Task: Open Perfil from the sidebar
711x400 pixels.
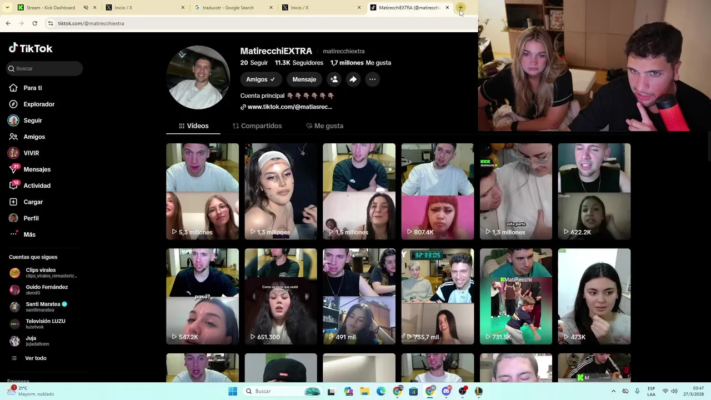Action: (x=23, y=218)
